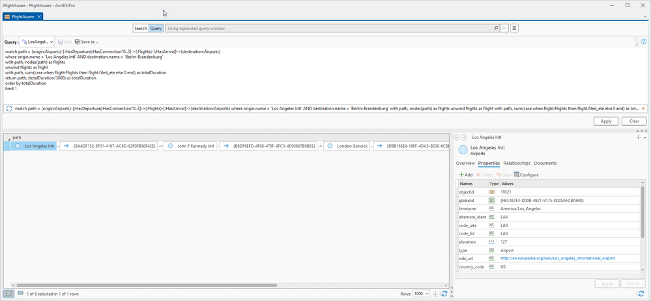Viewport: 651px width, 301px height.
Task: Click the Names column header
Action: (x=473, y=184)
